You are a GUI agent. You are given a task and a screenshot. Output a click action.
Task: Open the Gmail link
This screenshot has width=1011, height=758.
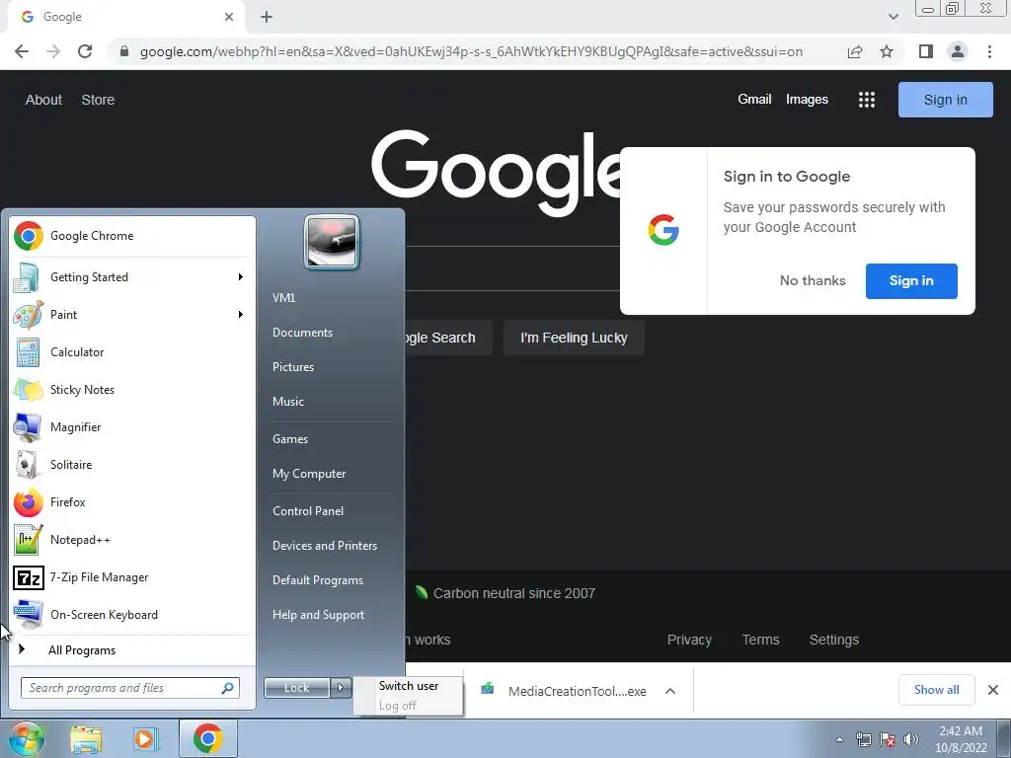(754, 100)
